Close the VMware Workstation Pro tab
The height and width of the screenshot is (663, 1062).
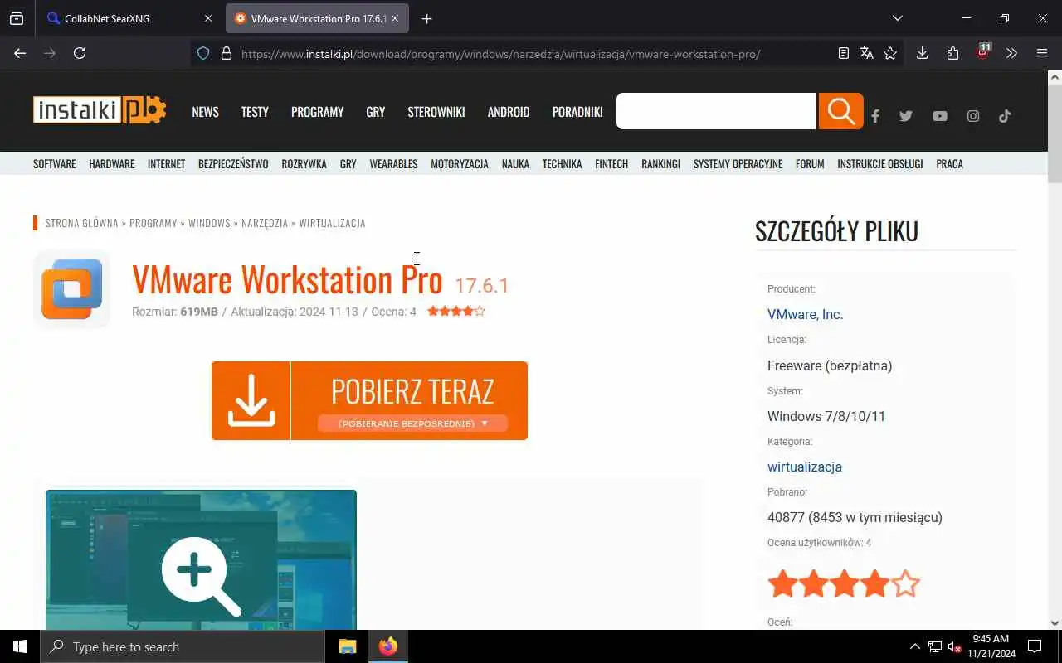pos(395,18)
